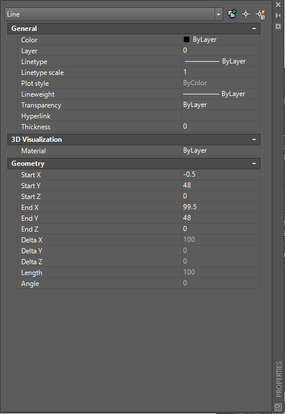Open the Linetype ByLayer field
This screenshot has width=285, height=414.
[221, 61]
